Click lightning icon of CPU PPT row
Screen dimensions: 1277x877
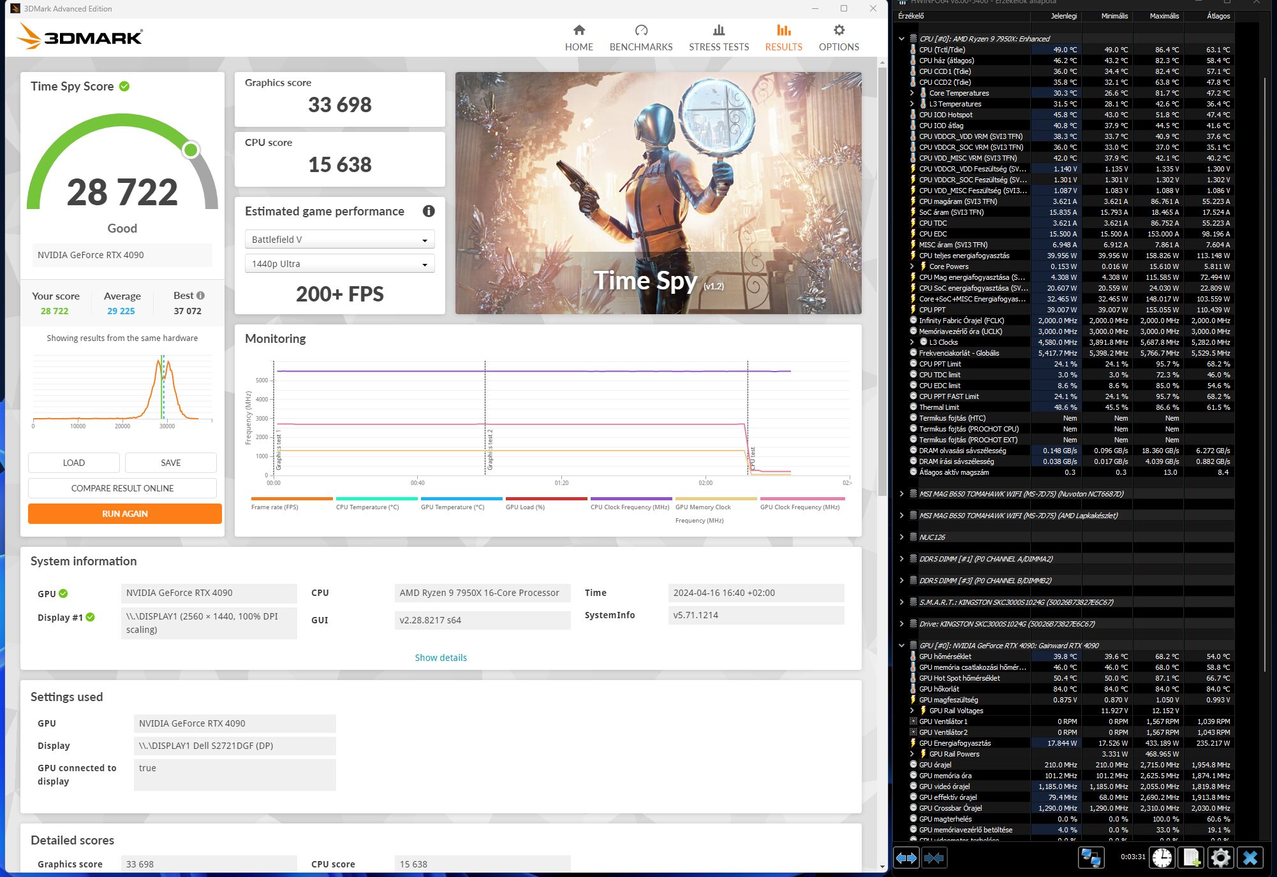[x=913, y=310]
